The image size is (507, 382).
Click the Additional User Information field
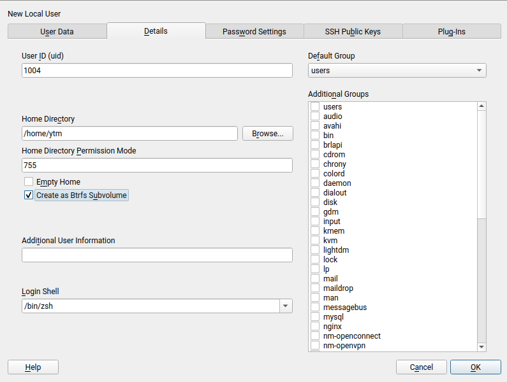coord(157,255)
